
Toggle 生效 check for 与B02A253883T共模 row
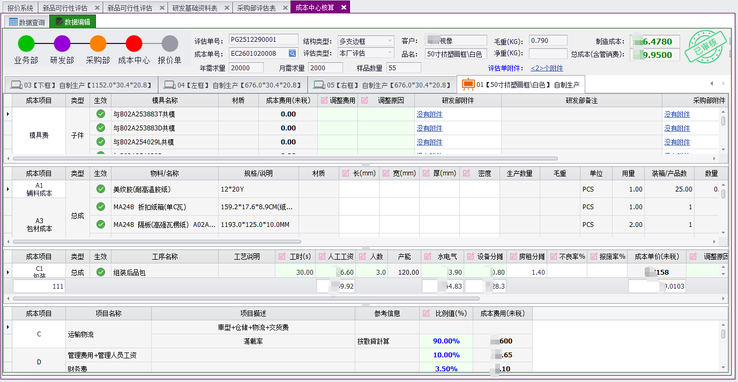point(100,114)
